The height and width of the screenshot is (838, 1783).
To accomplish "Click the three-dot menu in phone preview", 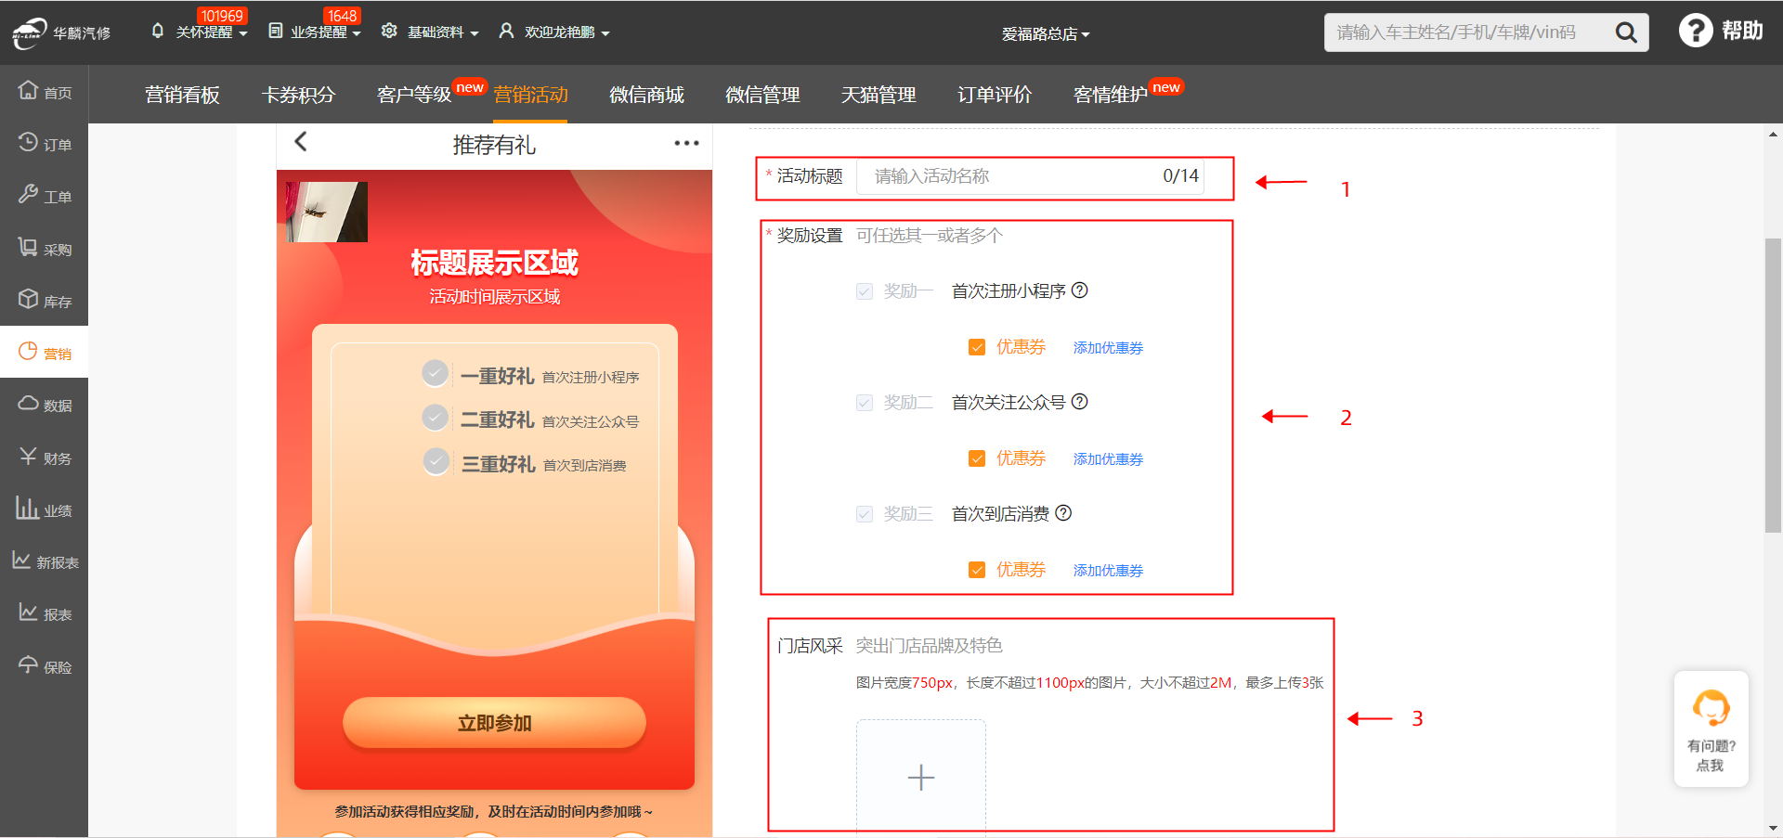I will (x=686, y=143).
